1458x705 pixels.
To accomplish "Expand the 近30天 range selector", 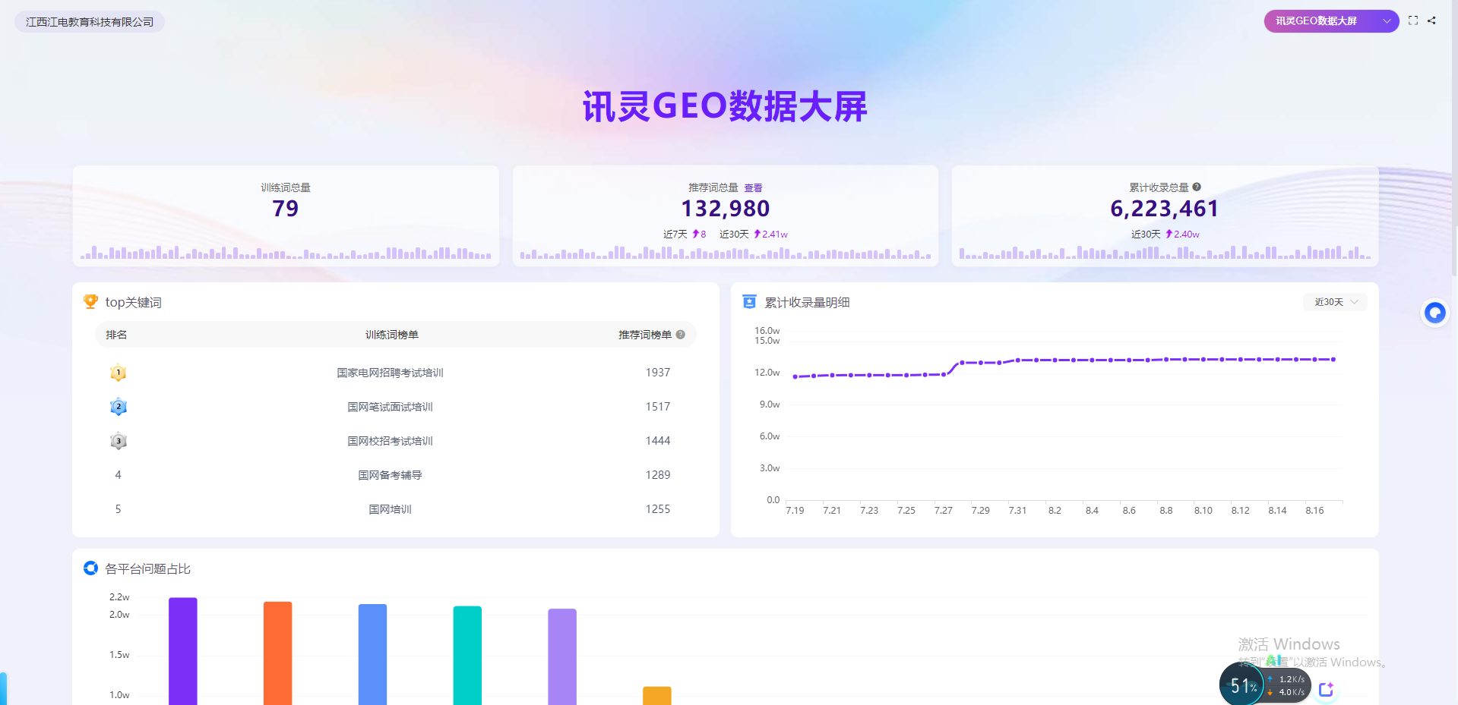I will pos(1336,302).
